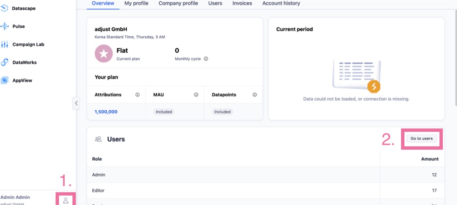The width and height of the screenshot is (457, 205).
Task: Click the Included badge under MAU
Action: pyautogui.click(x=164, y=112)
